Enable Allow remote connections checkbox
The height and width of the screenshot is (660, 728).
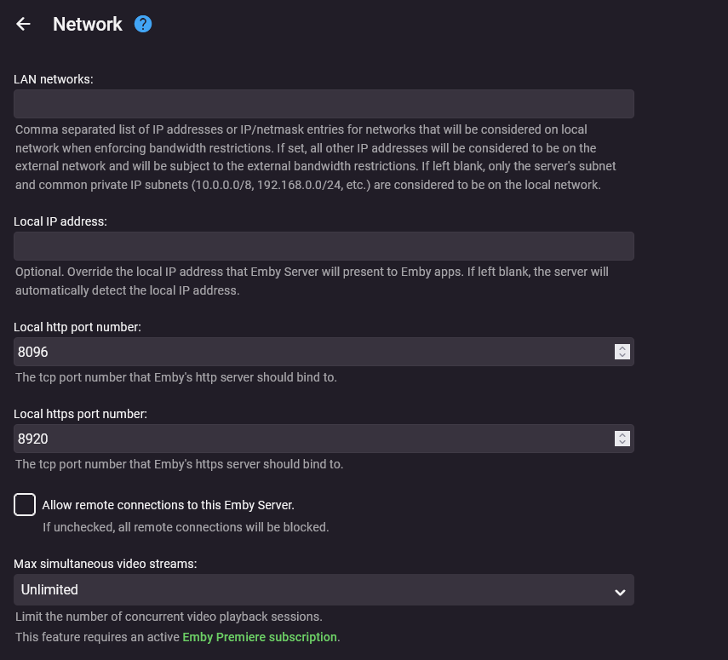[x=25, y=504]
